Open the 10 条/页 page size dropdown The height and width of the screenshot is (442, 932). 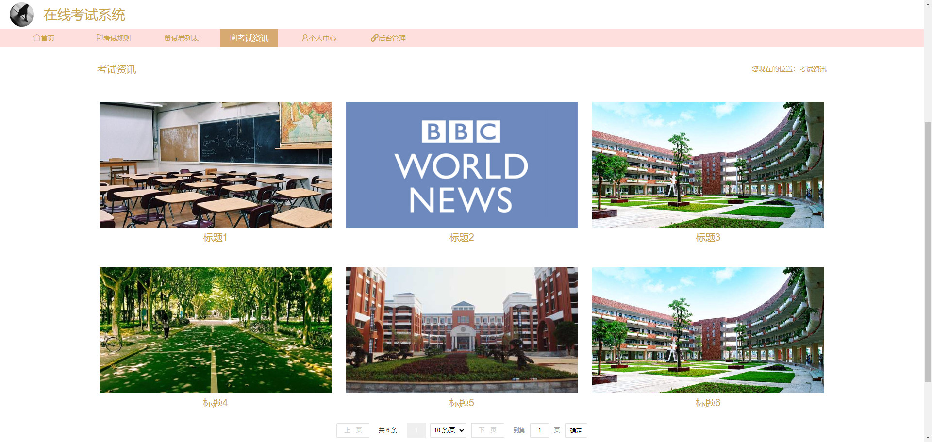(448, 430)
